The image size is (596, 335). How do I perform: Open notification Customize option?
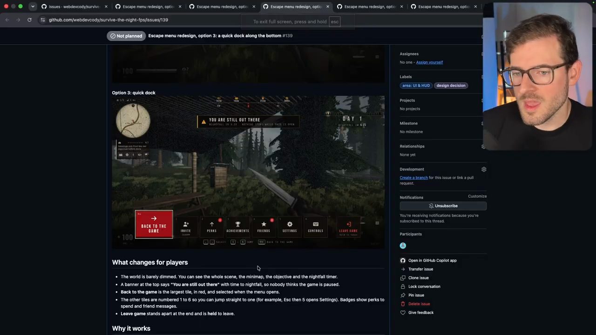click(x=477, y=196)
